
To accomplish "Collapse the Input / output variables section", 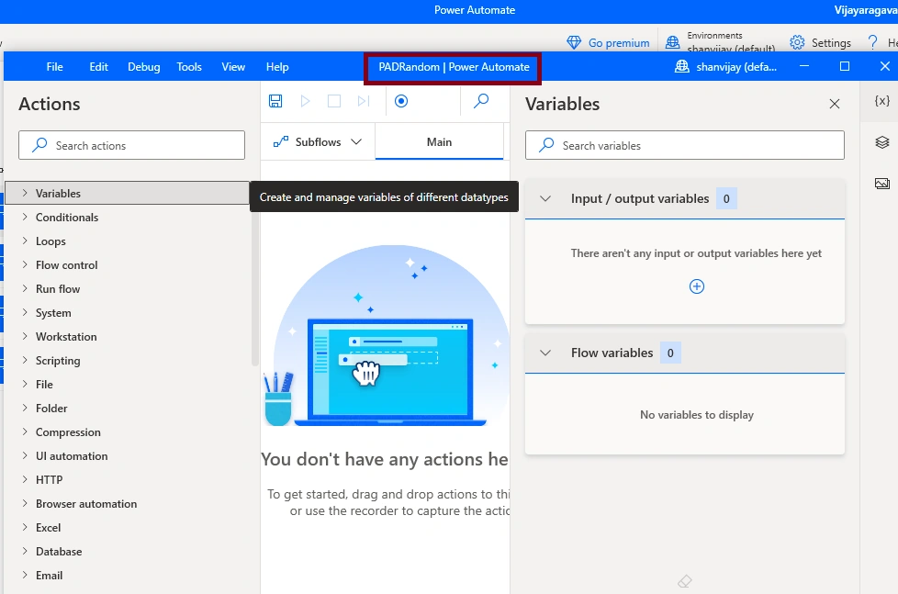I will (x=545, y=198).
